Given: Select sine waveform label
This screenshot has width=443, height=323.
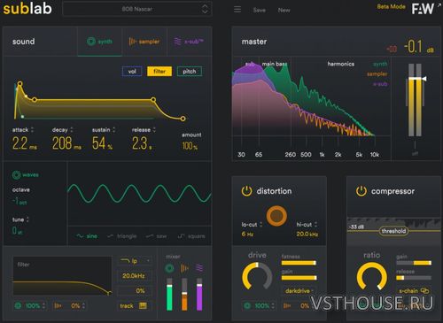Looking at the screenshot, I should click(x=92, y=236).
